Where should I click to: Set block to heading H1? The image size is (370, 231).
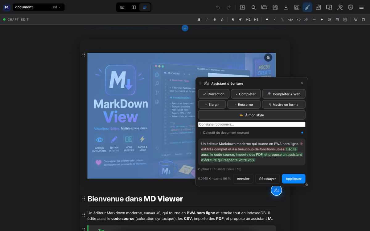tap(240, 19)
